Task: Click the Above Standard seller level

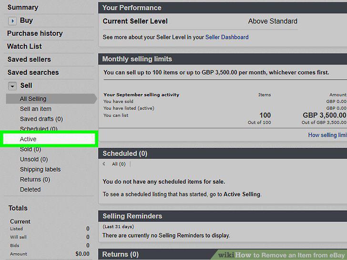Action: [x=273, y=21]
